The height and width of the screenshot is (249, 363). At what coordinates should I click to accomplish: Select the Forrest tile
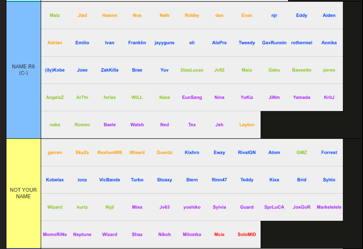point(329,152)
